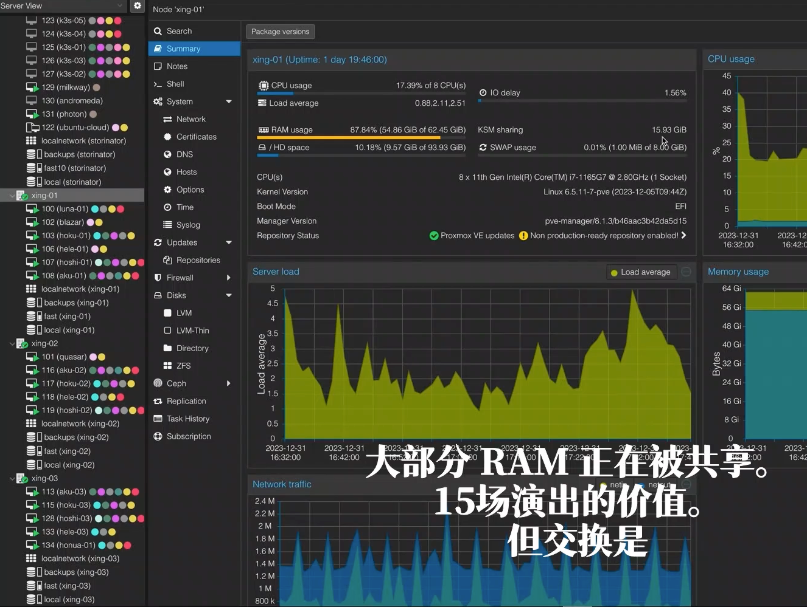Image resolution: width=807 pixels, height=607 pixels.
Task: Click the Replication icon in sidebar
Action: [158, 401]
